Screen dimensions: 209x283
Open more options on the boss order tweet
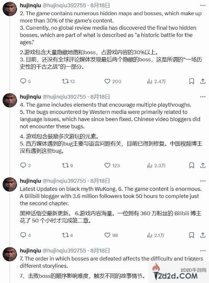tap(203, 251)
